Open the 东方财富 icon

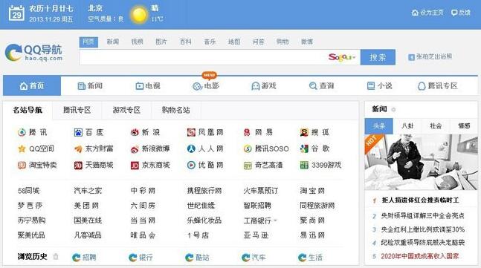78,149
